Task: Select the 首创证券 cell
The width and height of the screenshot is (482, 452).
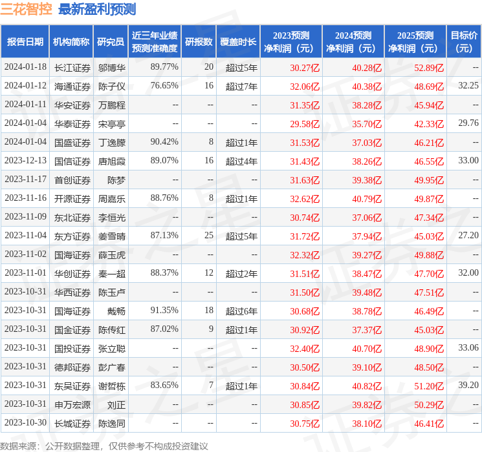Action: point(72,180)
